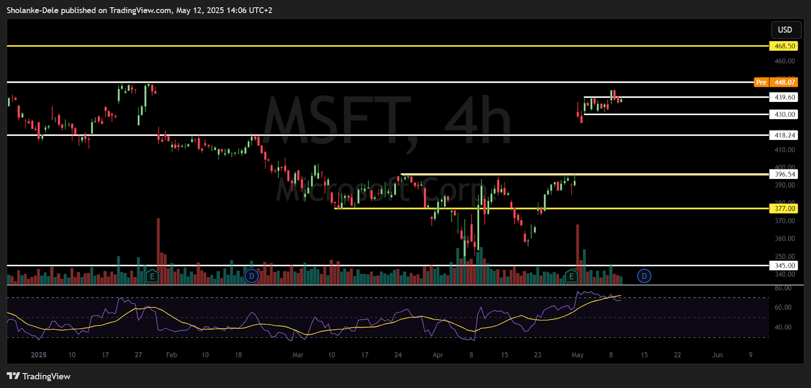
Task: Click the Feb label on time axis
Action: click(x=172, y=355)
